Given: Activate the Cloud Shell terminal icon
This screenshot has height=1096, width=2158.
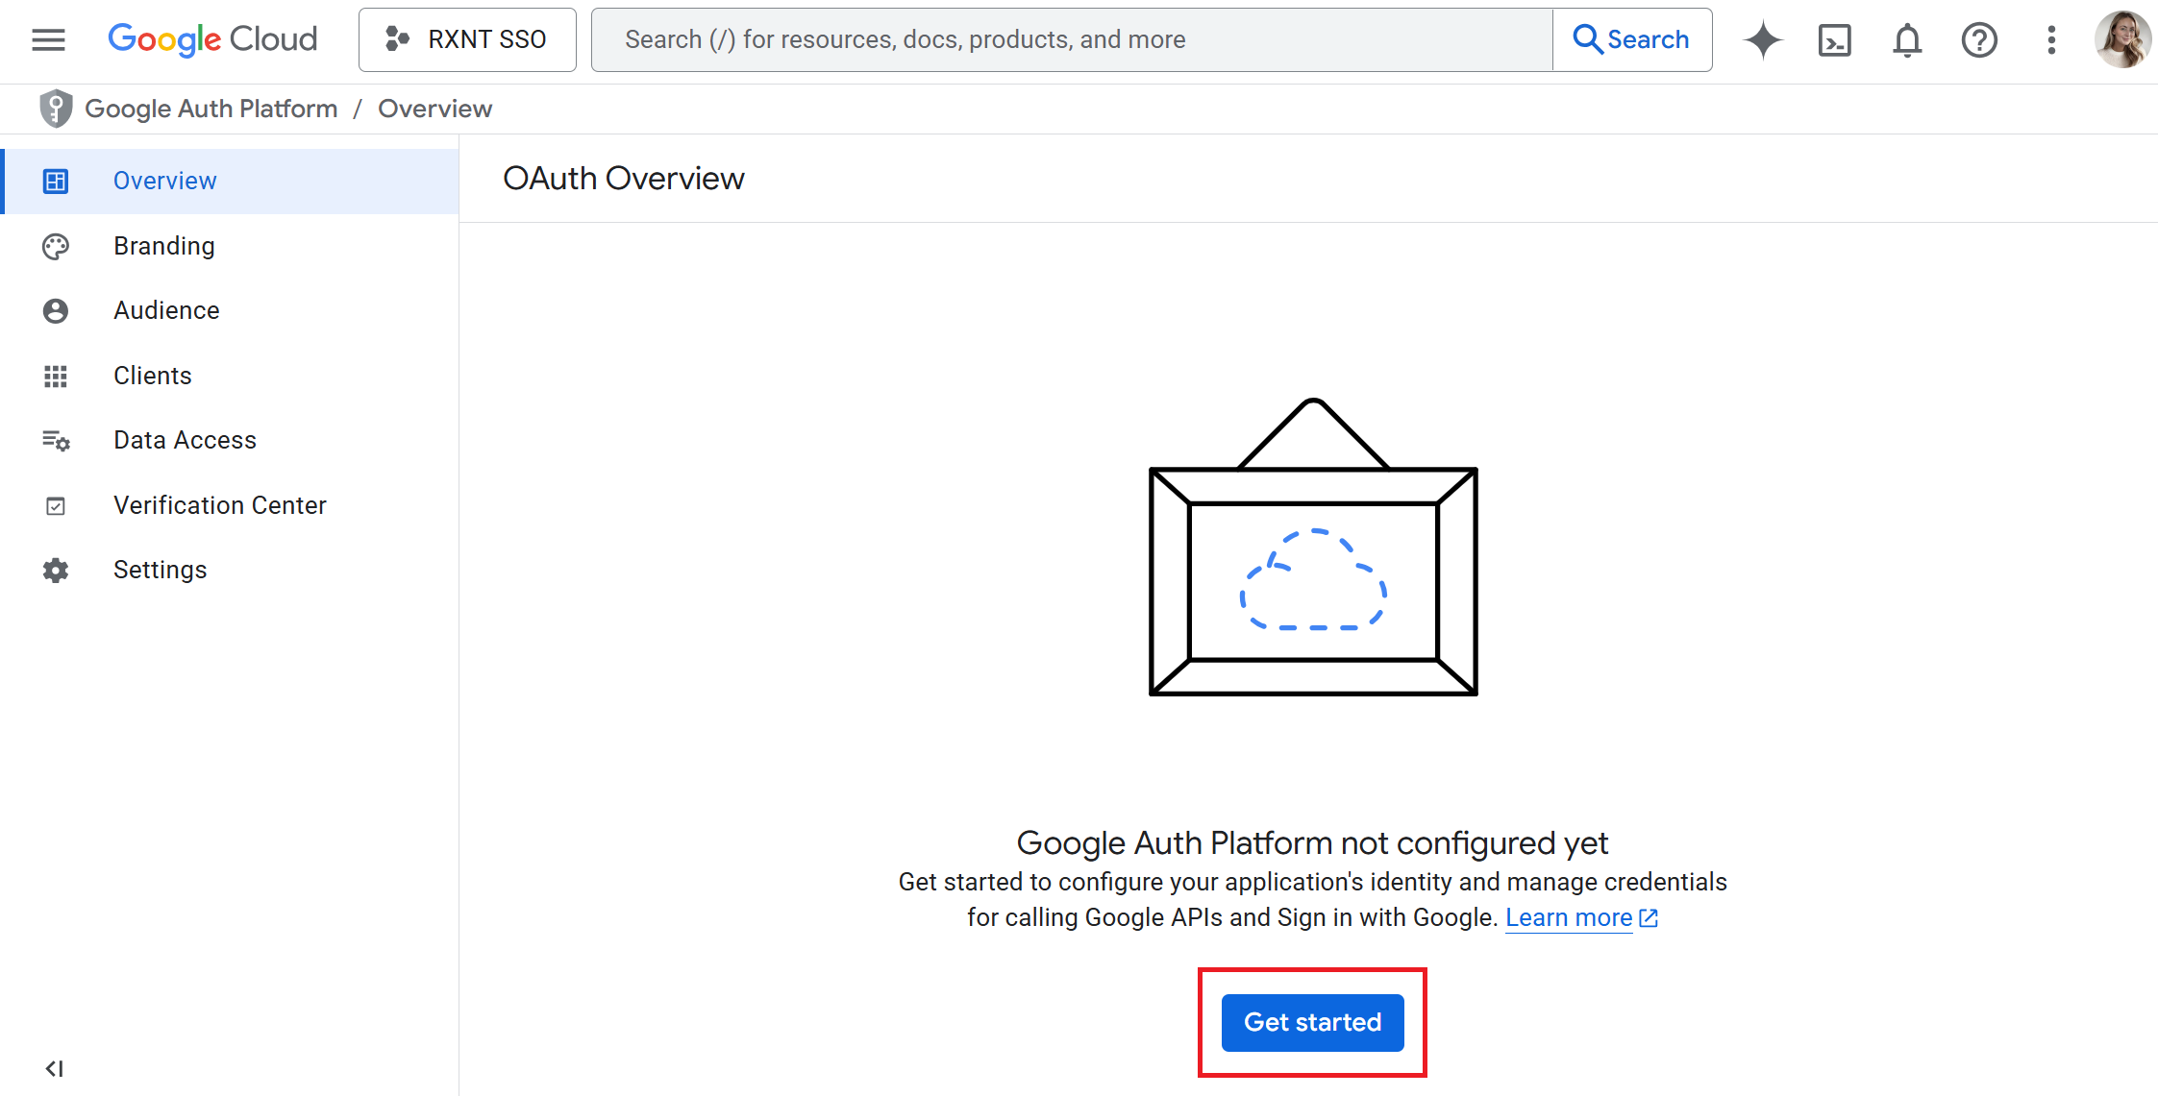Looking at the screenshot, I should 1834,40.
